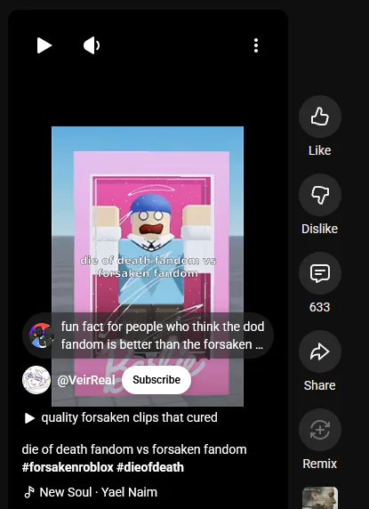
Task: Dislike this Short with thumbs down
Action: [x=320, y=195]
